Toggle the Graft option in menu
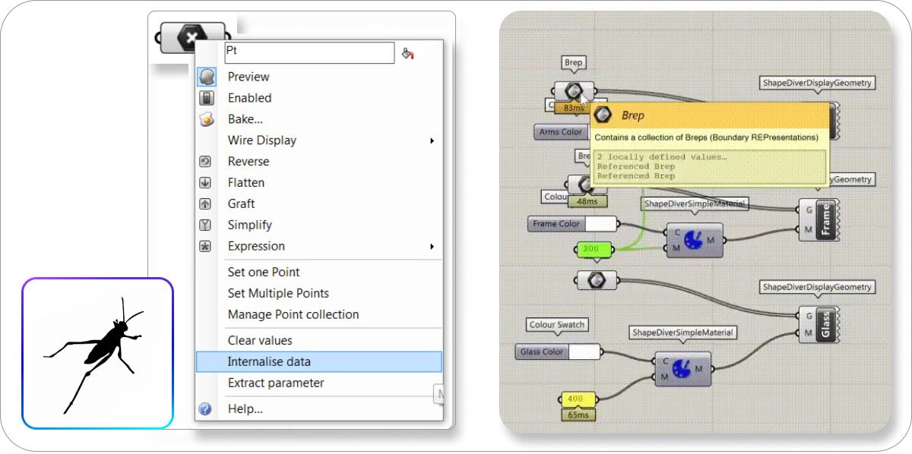 (241, 204)
